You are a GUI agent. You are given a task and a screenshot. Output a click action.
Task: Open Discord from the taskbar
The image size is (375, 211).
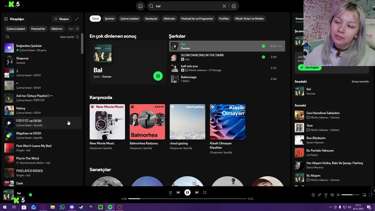[x=72, y=207]
